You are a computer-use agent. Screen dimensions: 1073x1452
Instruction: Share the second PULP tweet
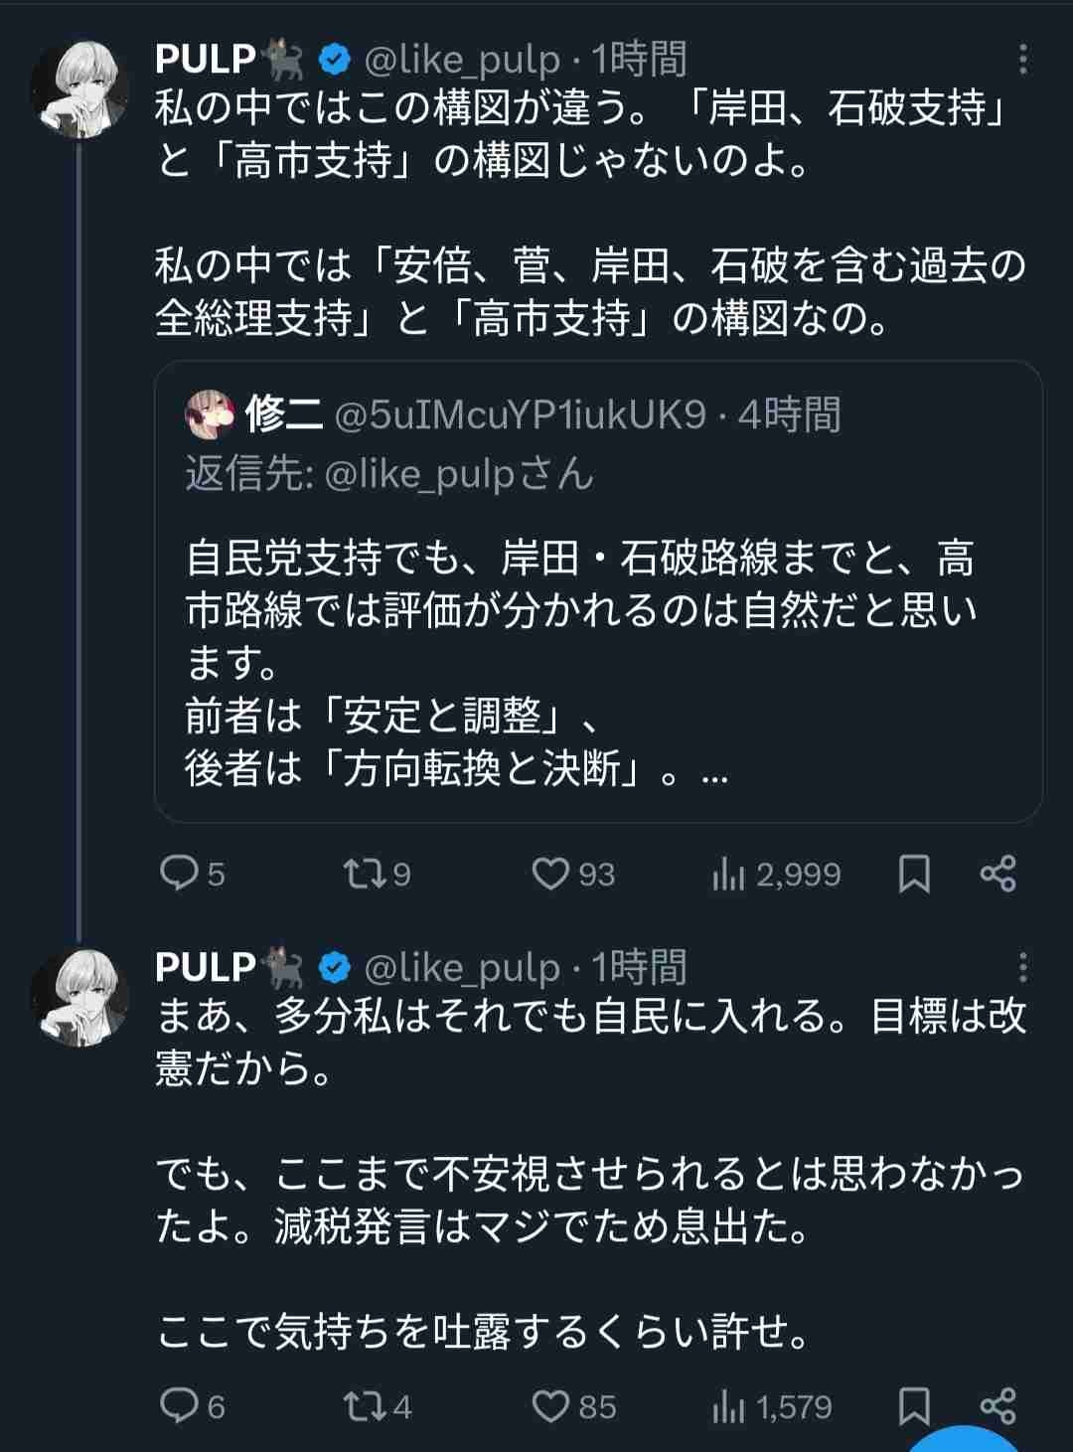[997, 1405]
